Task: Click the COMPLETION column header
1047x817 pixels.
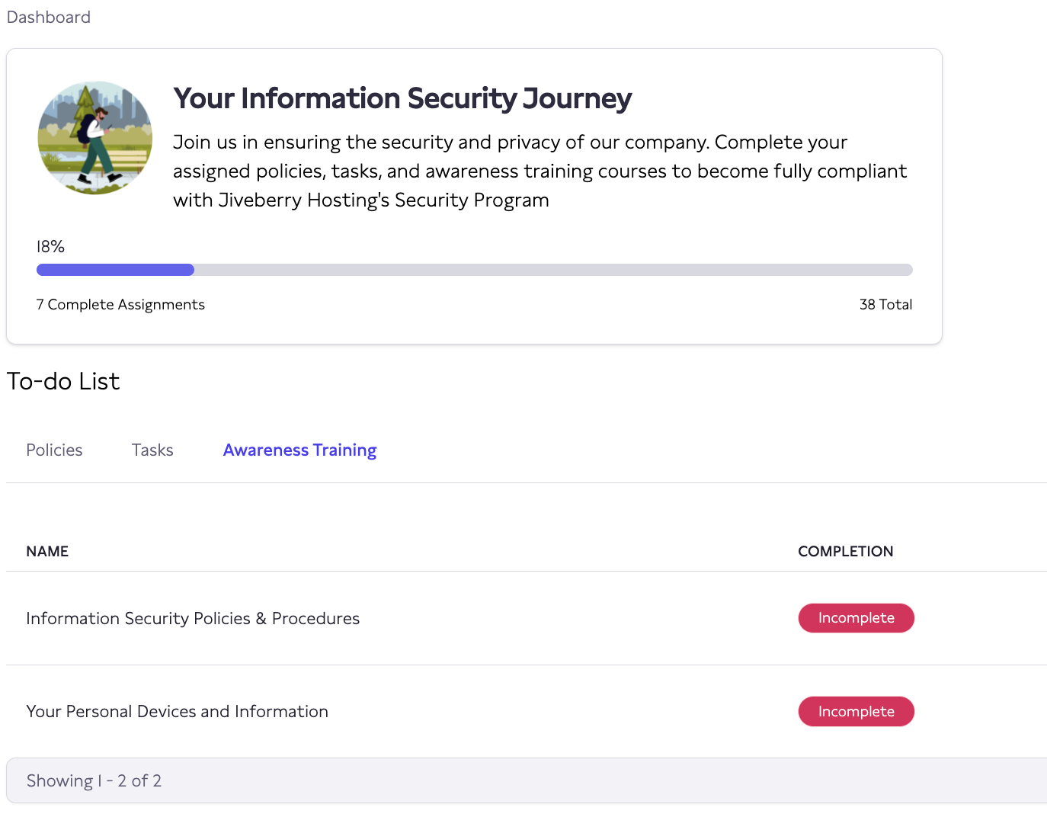Action: [846, 551]
